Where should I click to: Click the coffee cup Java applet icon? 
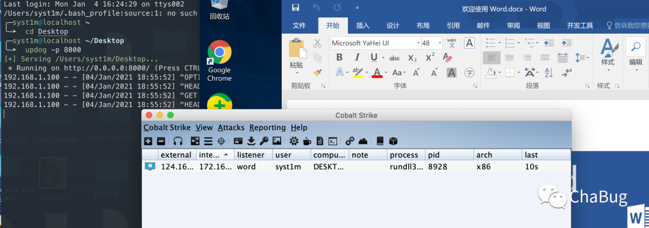tap(306, 141)
